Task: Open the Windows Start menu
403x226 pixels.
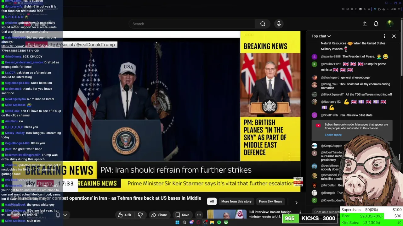Action: click(x=177, y=223)
